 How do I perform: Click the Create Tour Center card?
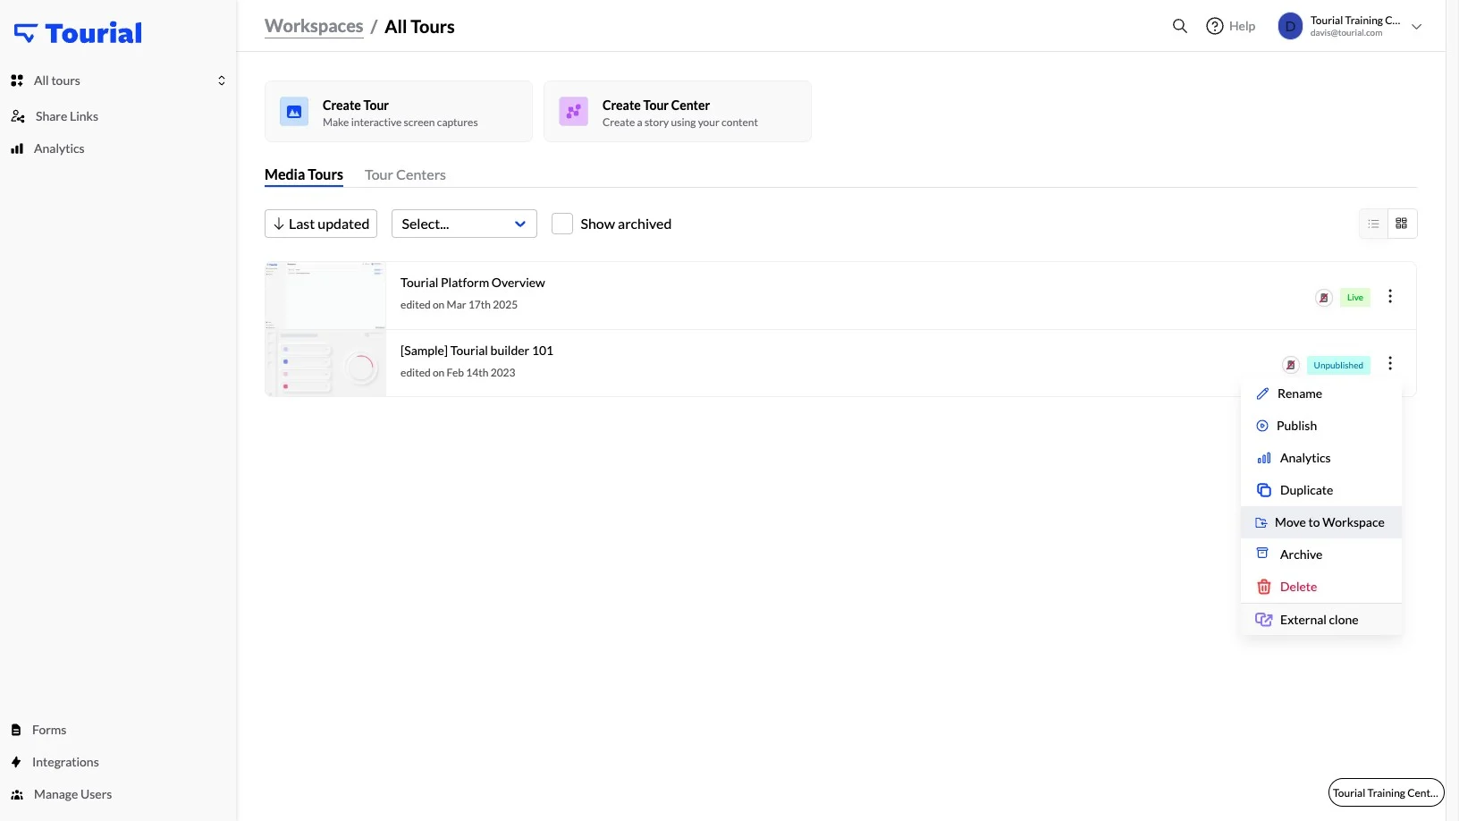[x=678, y=112]
